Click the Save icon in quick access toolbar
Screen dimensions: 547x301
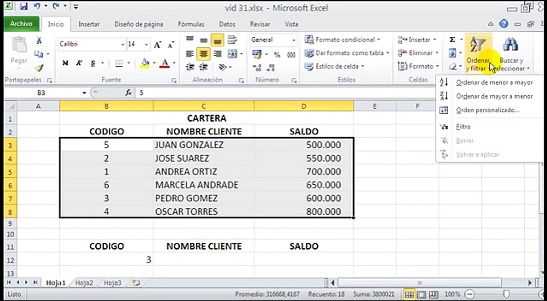(x=24, y=7)
